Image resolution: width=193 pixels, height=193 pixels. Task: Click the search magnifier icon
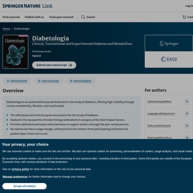(83, 17)
